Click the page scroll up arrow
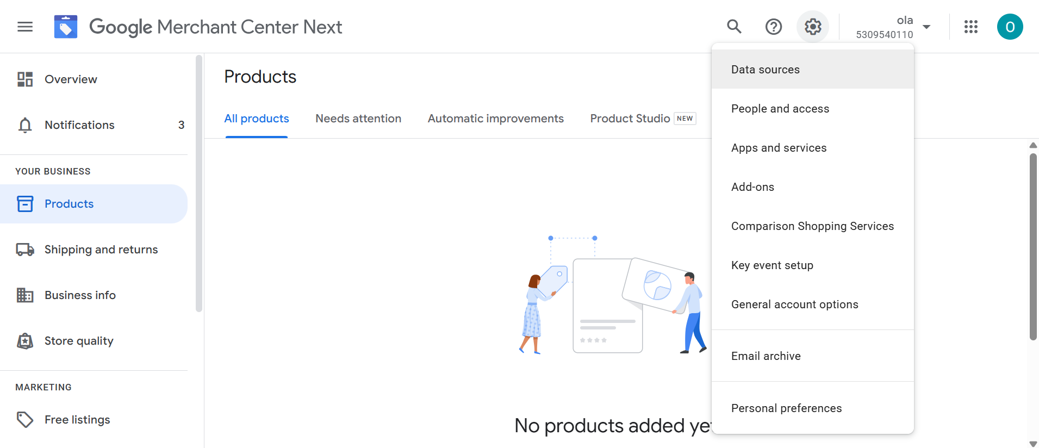This screenshot has width=1039, height=448. (1033, 145)
